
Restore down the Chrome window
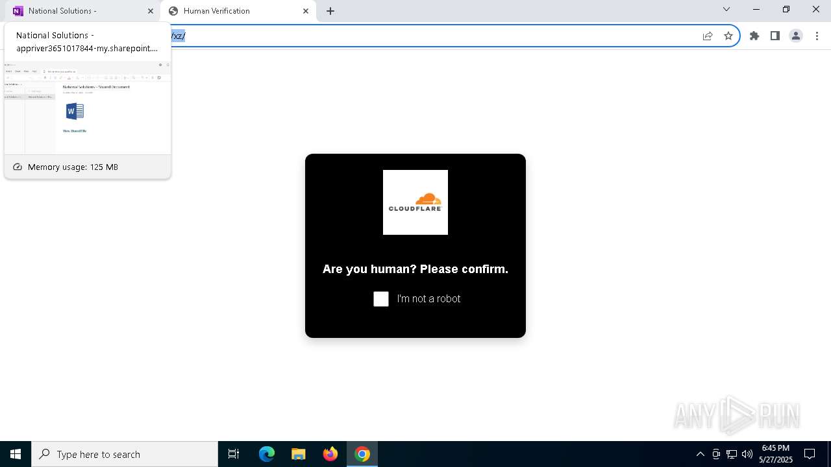(x=786, y=9)
